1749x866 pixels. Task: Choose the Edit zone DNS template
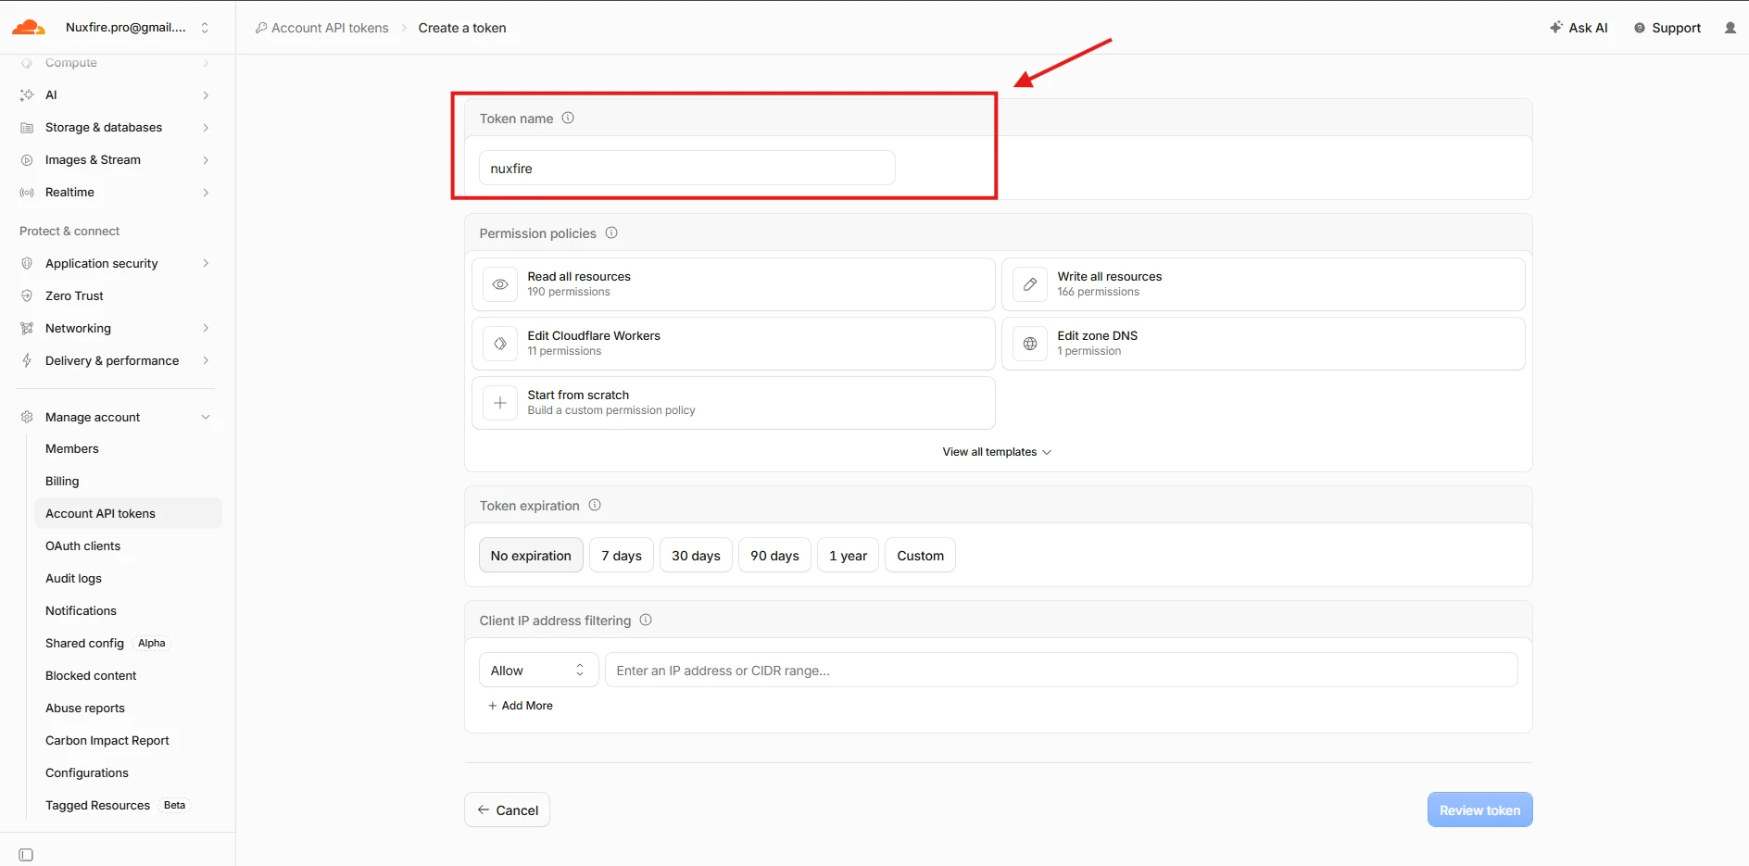(x=1264, y=344)
